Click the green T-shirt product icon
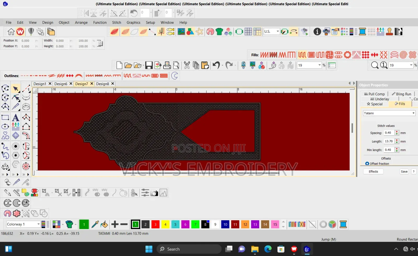The height and width of the screenshot is (256, 418). [x=219, y=32]
